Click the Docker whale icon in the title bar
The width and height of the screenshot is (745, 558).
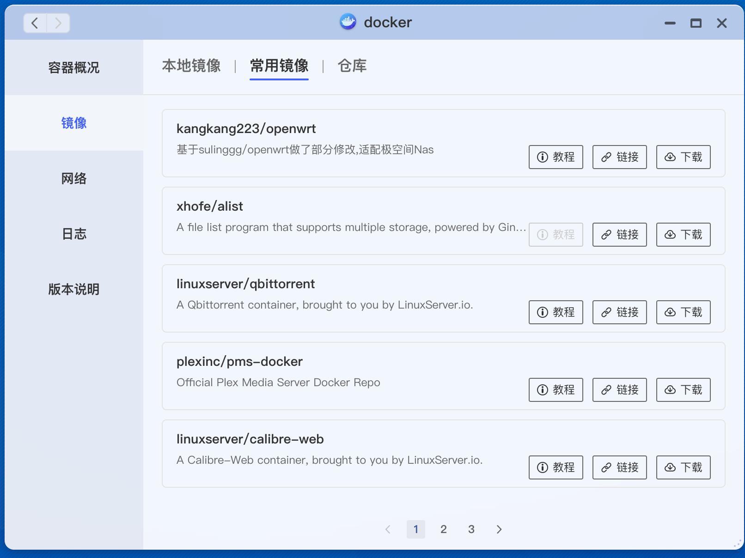349,21
